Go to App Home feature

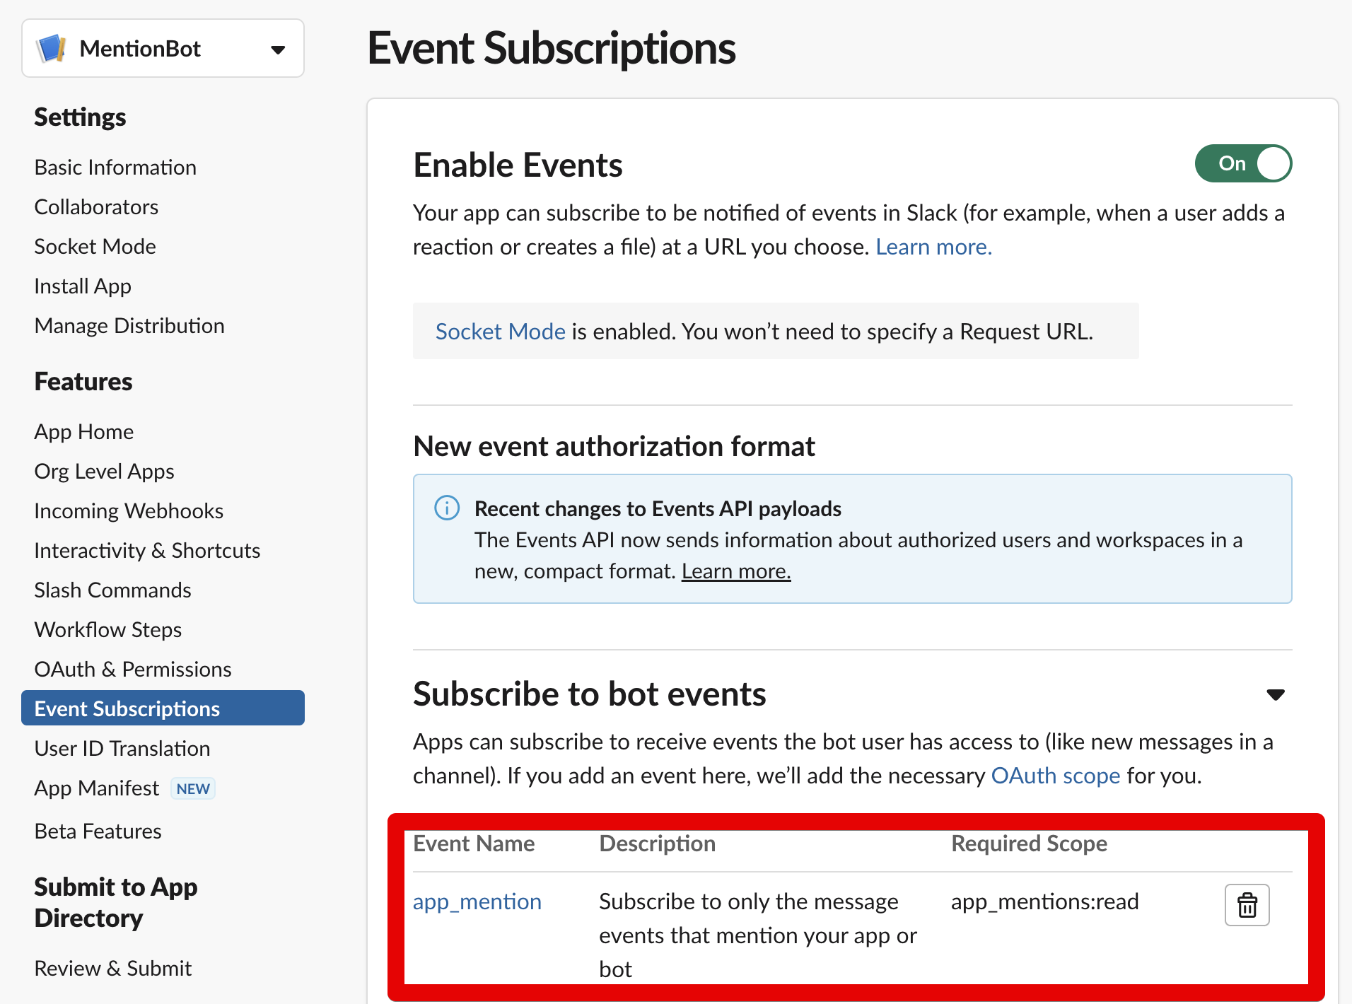pos(84,432)
